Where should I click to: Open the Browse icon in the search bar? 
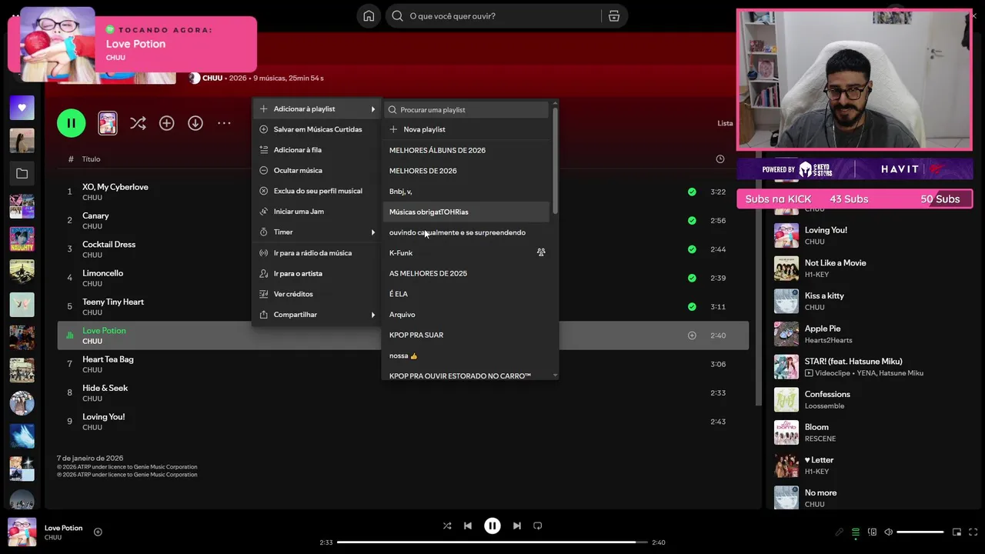[x=614, y=16]
